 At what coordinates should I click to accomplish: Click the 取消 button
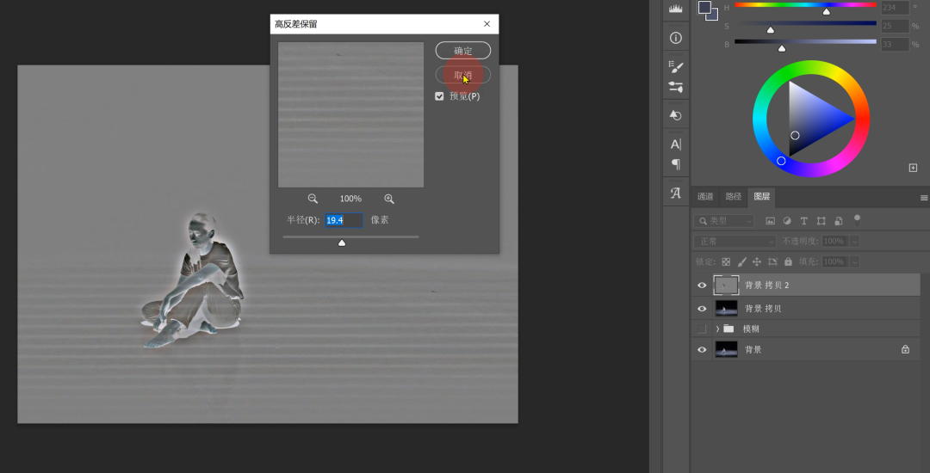pos(463,75)
